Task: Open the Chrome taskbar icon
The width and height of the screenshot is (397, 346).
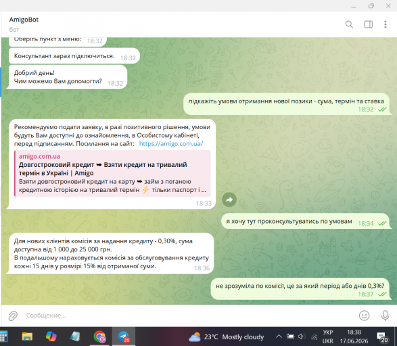Action: click(x=99, y=337)
